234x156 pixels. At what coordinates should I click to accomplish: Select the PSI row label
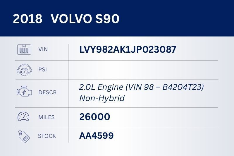tap(43, 70)
